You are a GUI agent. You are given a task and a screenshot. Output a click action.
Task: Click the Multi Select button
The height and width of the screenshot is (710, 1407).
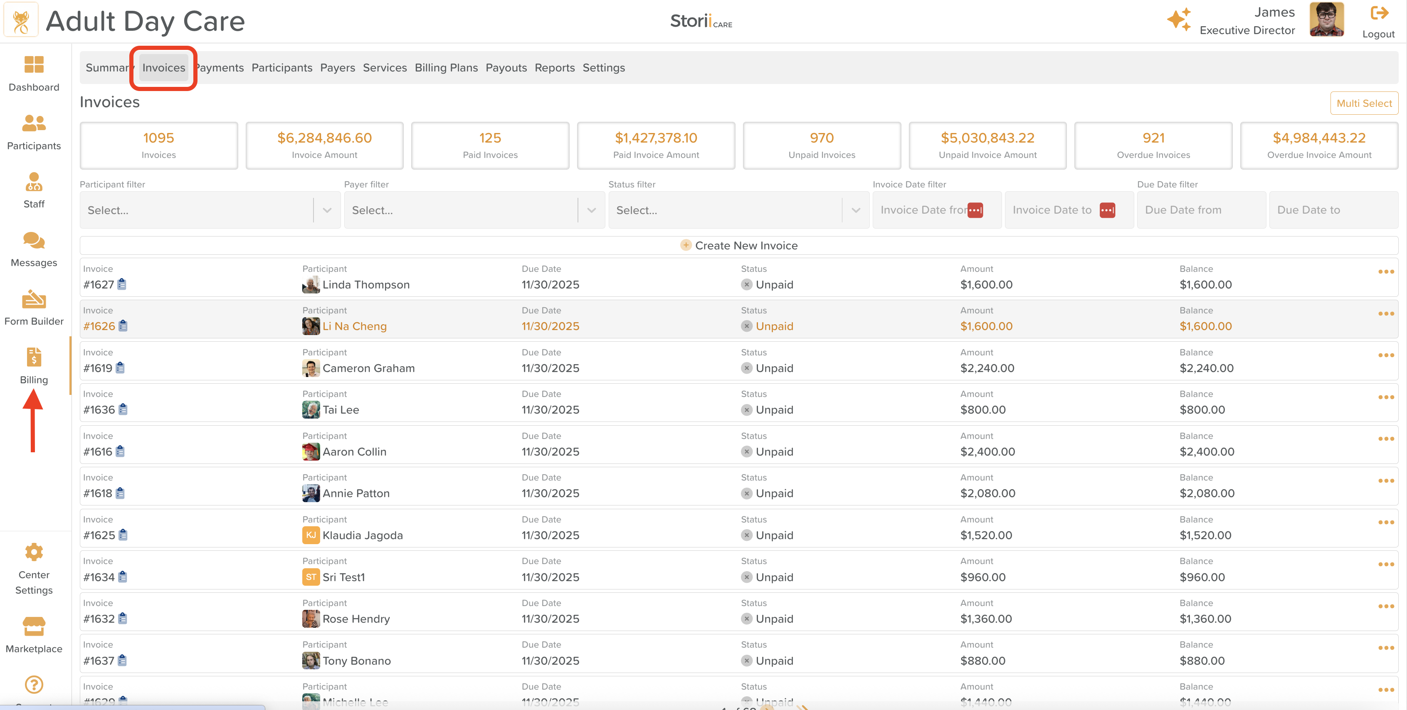1364,103
